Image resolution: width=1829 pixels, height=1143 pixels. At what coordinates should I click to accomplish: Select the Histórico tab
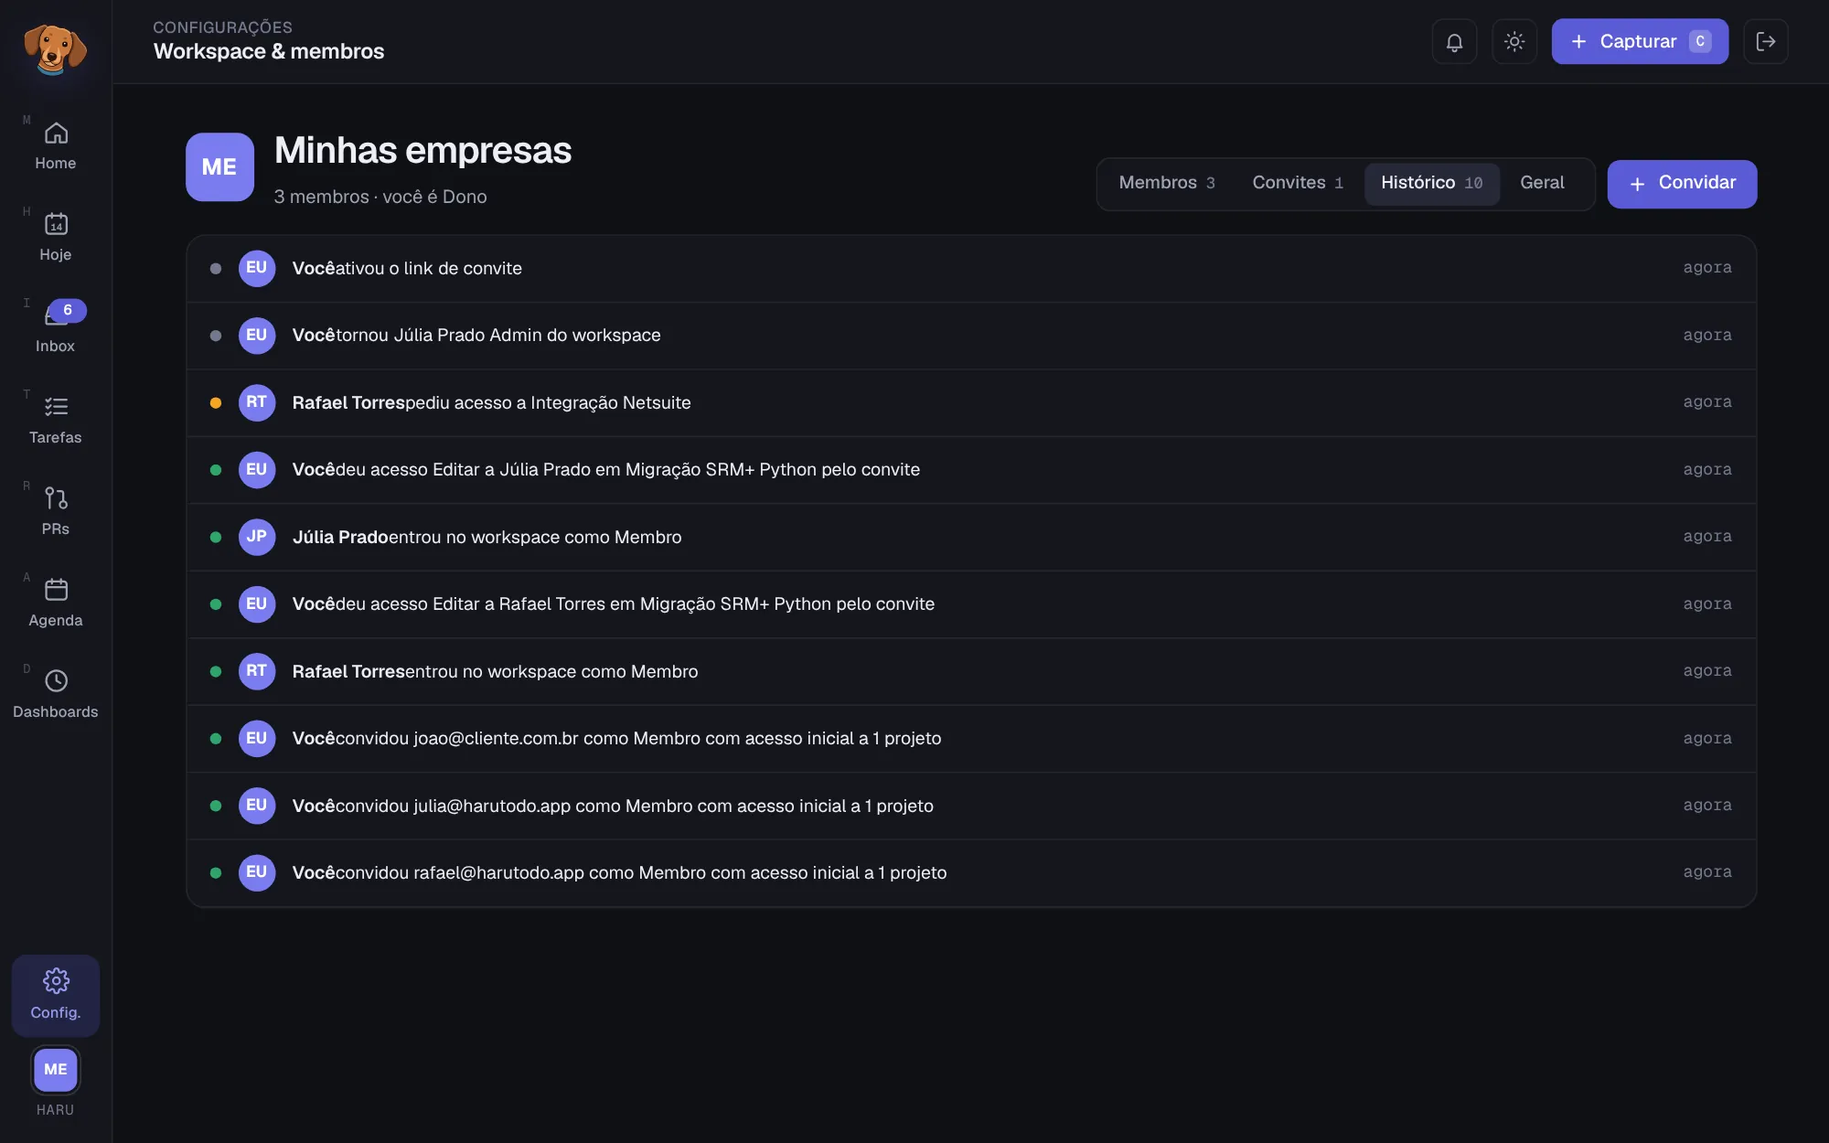pyautogui.click(x=1432, y=183)
